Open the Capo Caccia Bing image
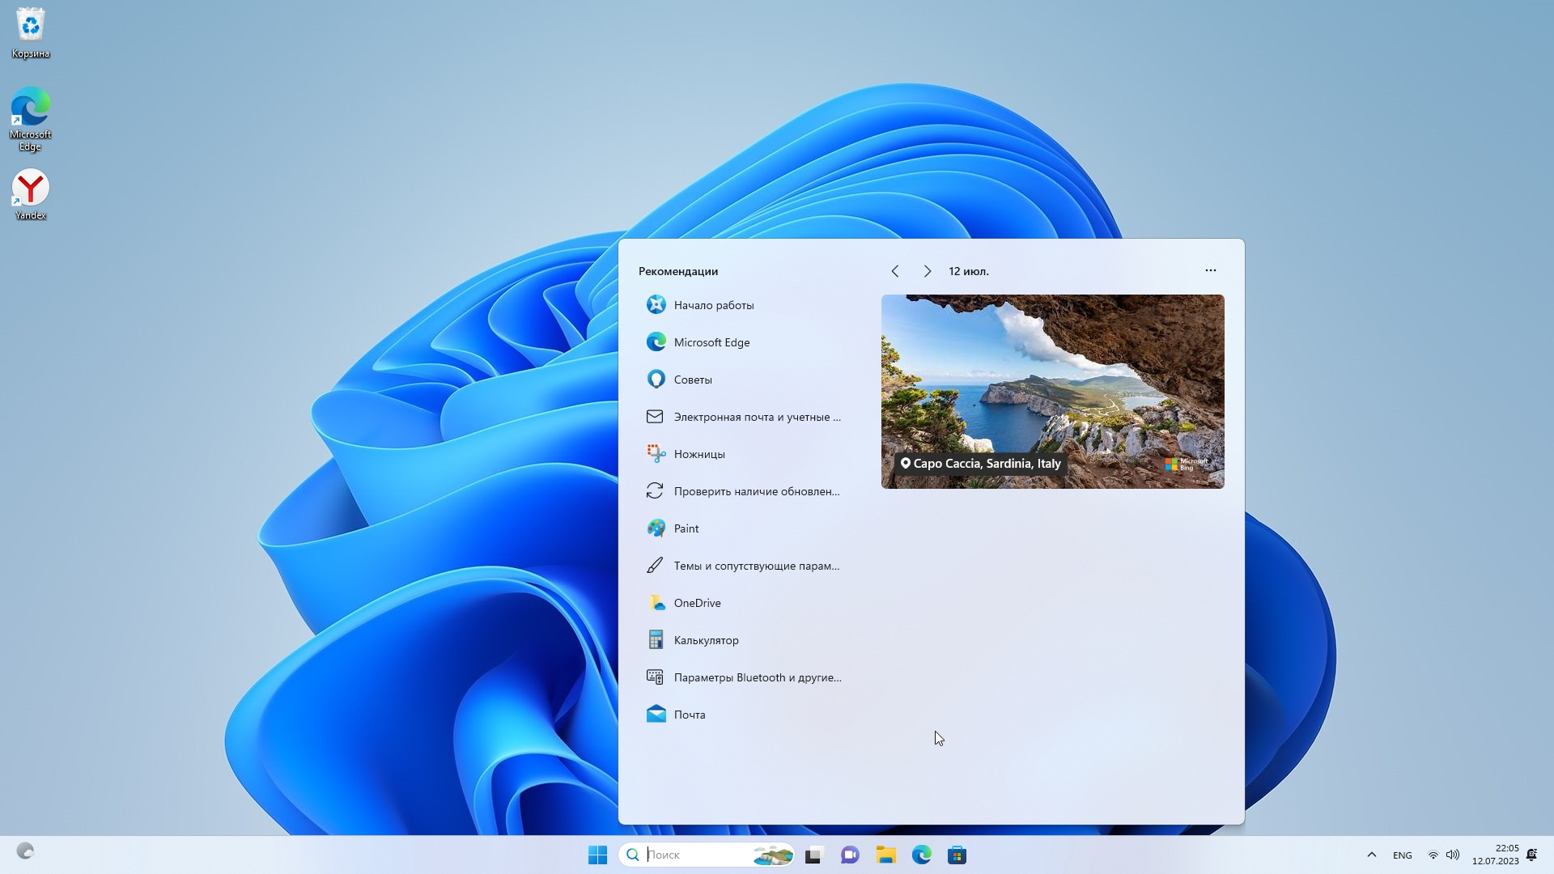Screen dimensions: 1554x874 pyautogui.click(x=1052, y=391)
